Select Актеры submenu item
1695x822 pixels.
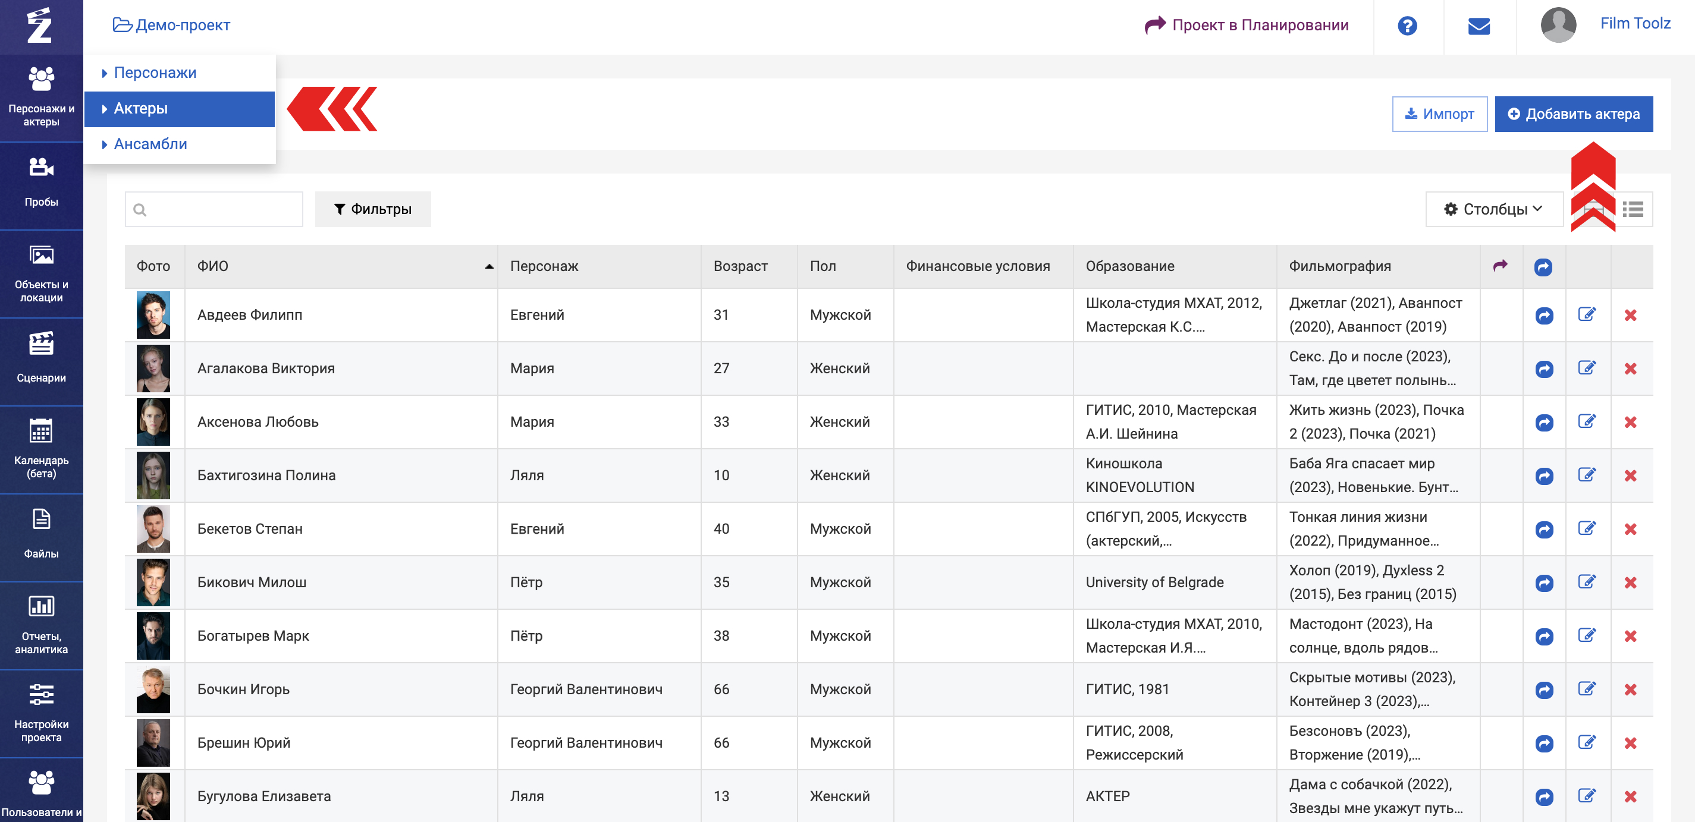click(180, 109)
